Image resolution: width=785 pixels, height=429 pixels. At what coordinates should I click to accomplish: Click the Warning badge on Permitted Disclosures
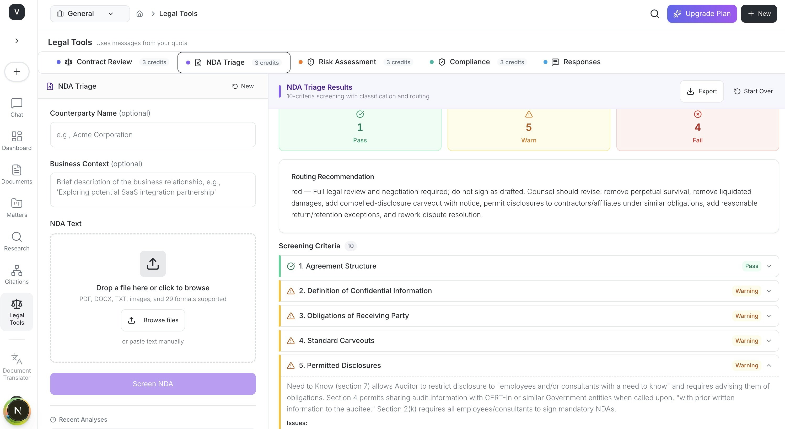[x=747, y=366]
